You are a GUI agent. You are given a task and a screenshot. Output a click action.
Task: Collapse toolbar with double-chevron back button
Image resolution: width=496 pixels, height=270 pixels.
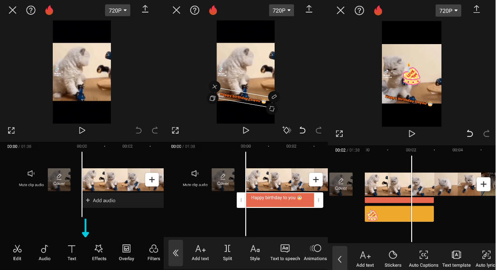tap(175, 253)
